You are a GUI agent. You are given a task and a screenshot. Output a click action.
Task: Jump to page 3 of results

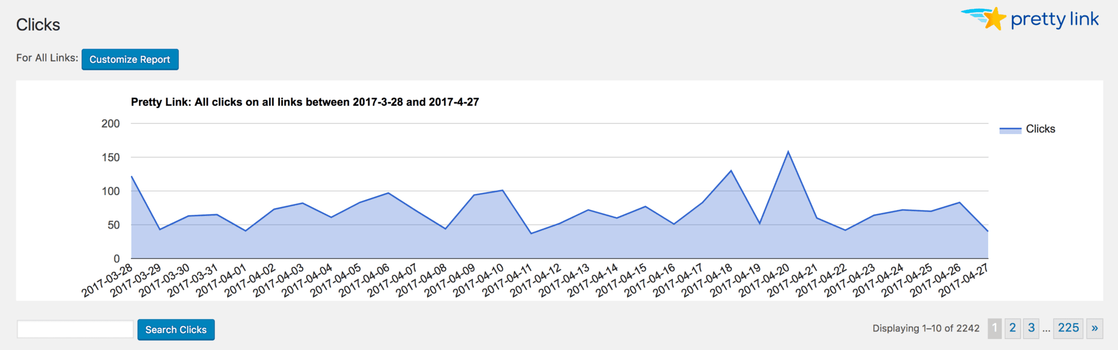[1031, 328]
